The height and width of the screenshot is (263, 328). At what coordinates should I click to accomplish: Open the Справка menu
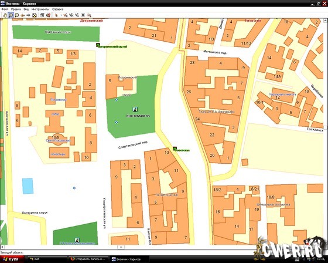pos(57,9)
